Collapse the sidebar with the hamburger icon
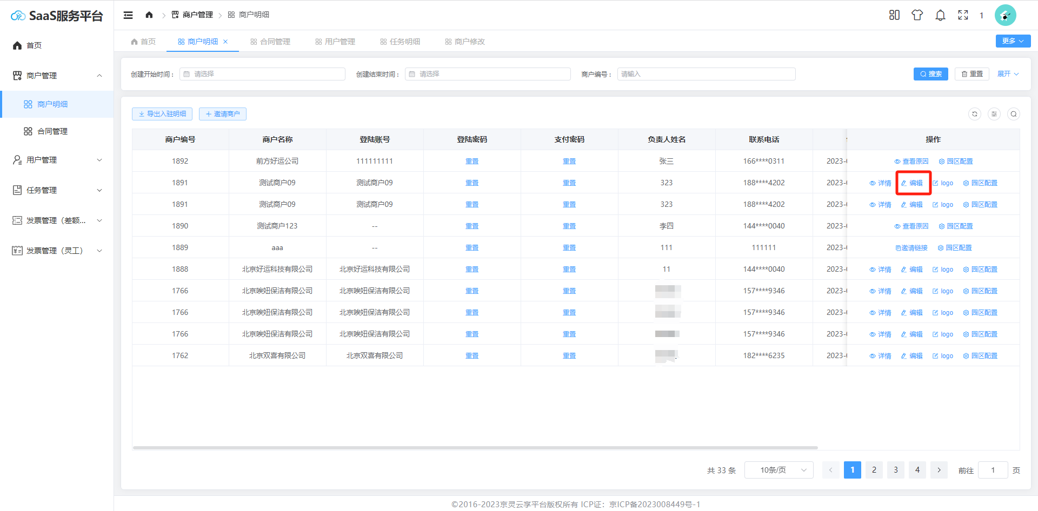The width and height of the screenshot is (1038, 511). 128,15
